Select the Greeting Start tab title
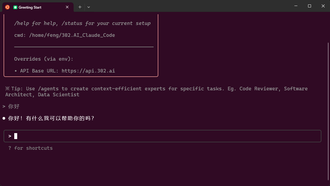Image resolution: width=330 pixels, height=186 pixels. [x=30, y=7]
